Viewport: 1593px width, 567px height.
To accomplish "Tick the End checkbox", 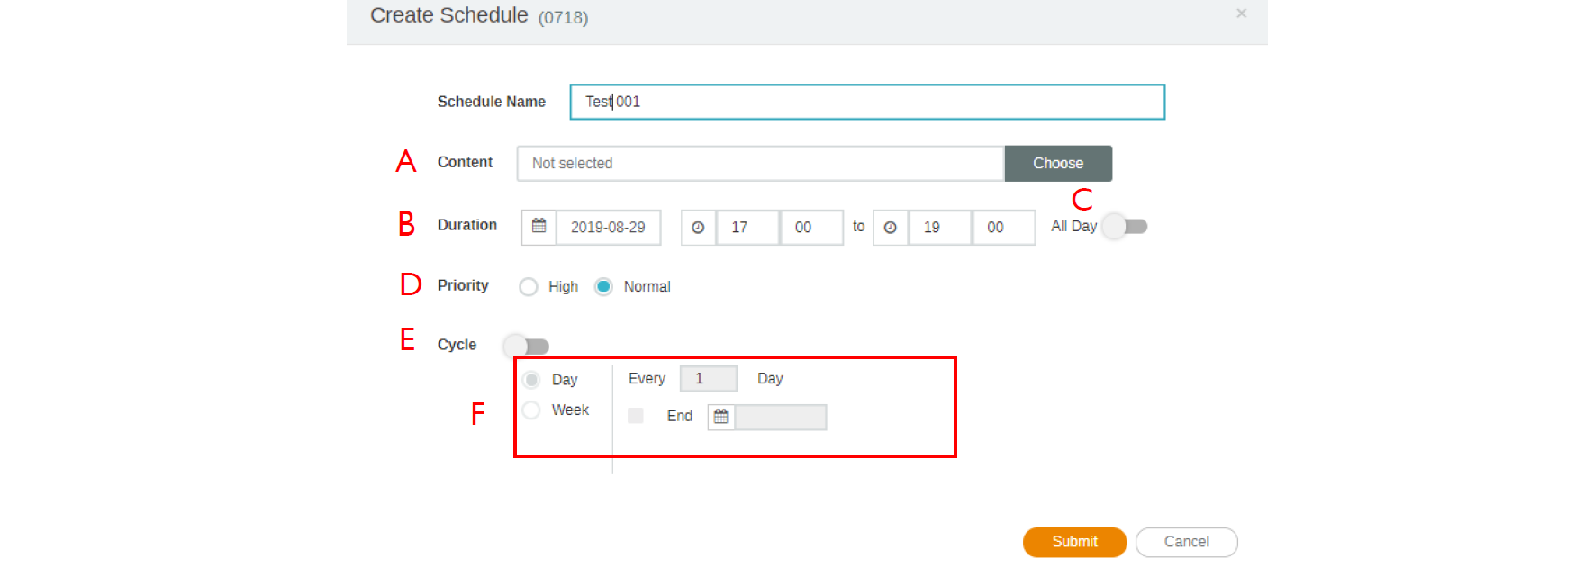I will (636, 416).
